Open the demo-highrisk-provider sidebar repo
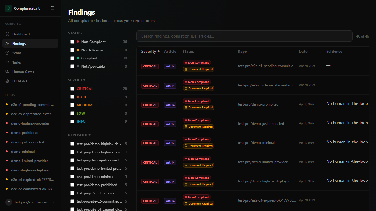The image size is (376, 211). [x=30, y=123]
